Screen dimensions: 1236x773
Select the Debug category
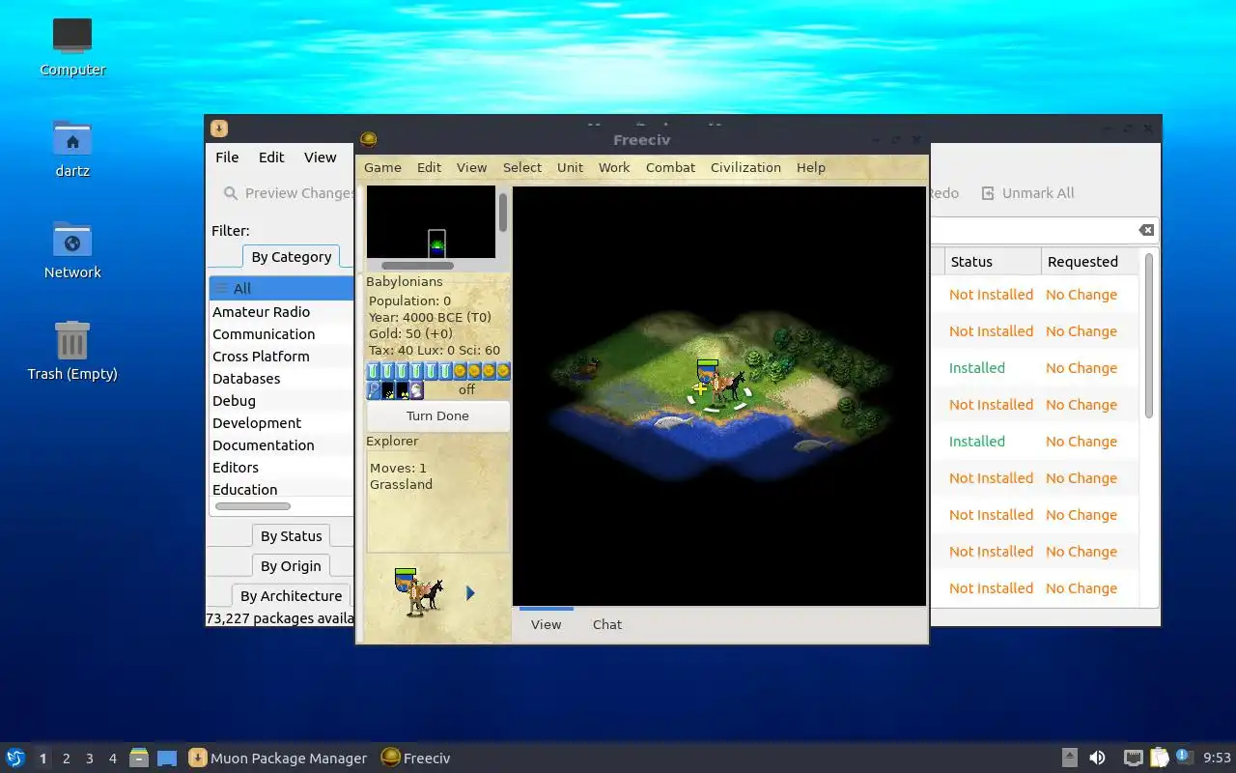[x=281, y=401]
